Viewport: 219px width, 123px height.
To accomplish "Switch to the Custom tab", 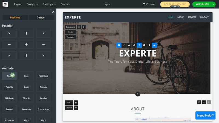I will pyautogui.click(x=41, y=17).
